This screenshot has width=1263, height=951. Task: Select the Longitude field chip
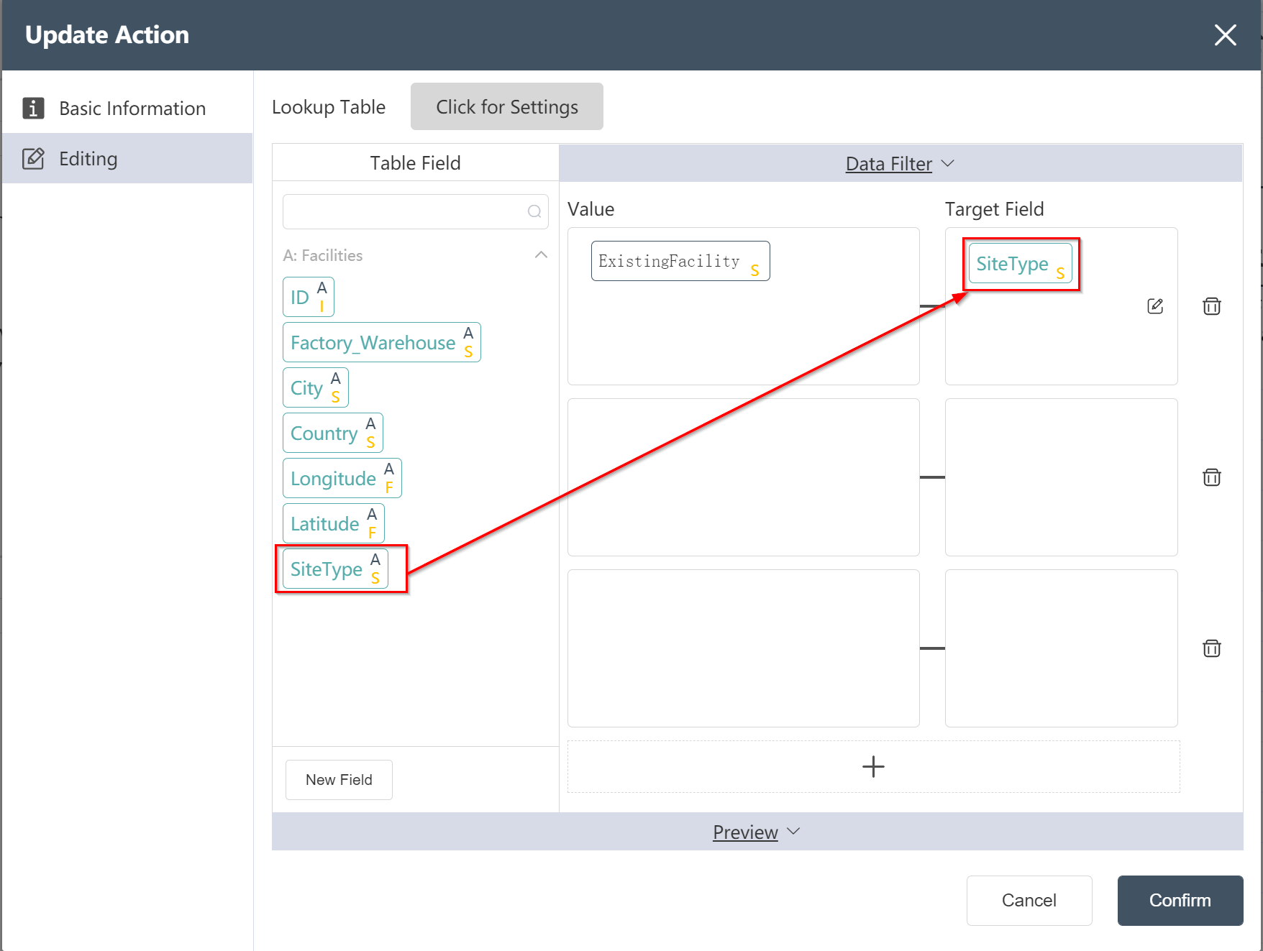342,478
